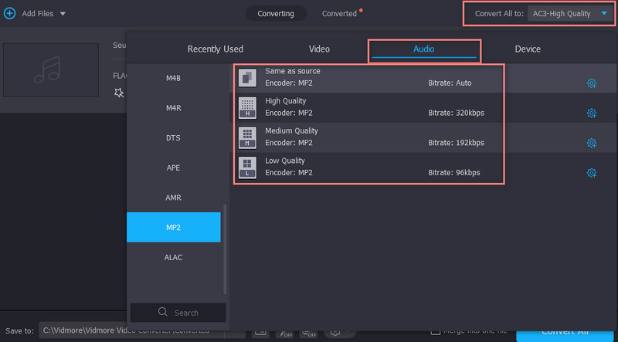Select the ALAC format in list

pyautogui.click(x=174, y=257)
